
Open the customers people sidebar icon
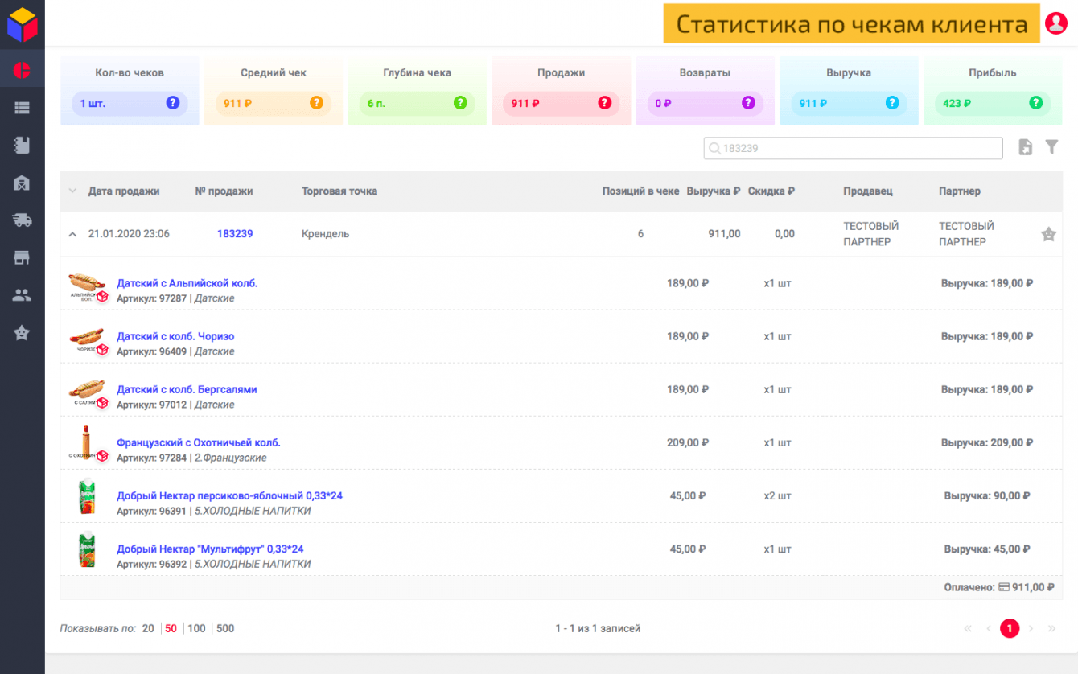coord(22,295)
